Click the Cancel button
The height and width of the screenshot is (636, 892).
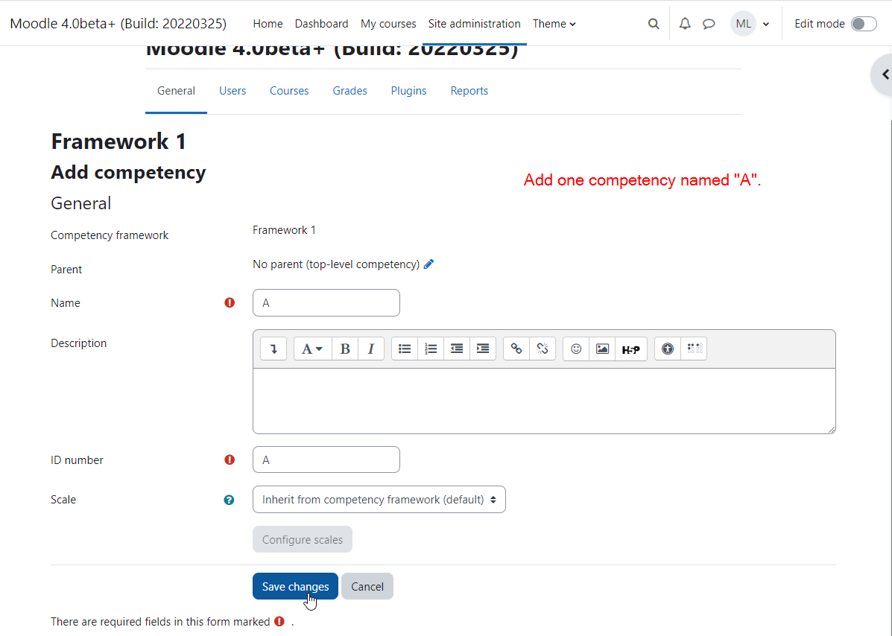point(367,587)
